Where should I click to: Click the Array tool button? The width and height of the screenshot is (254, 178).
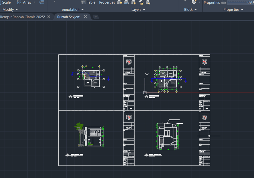(x=24, y=2)
